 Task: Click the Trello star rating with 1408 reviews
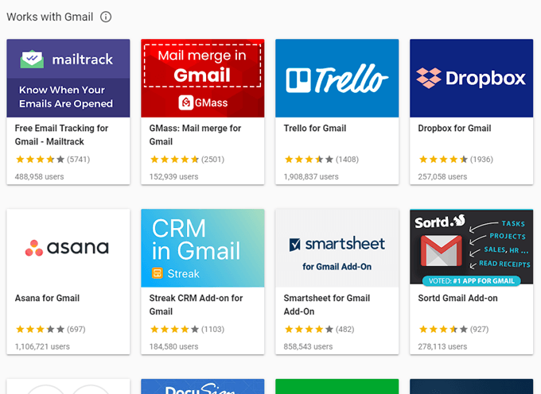point(321,159)
